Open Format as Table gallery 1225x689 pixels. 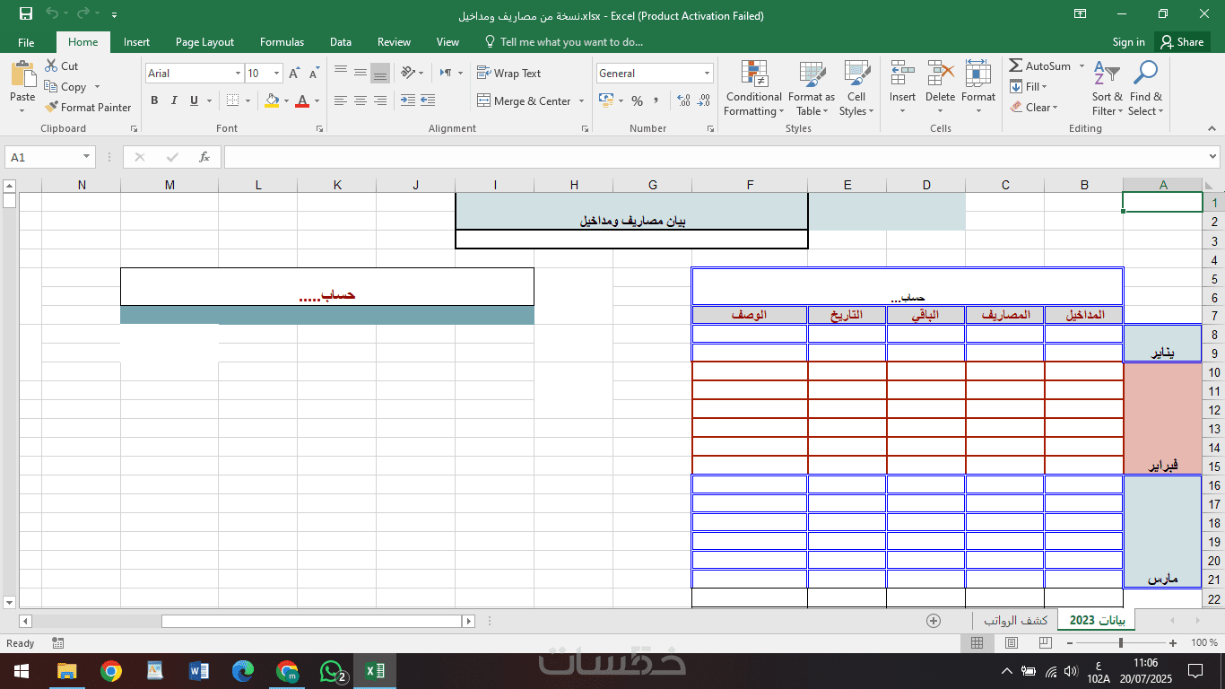[812, 88]
